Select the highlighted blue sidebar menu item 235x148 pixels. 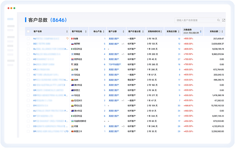pyautogui.click(x=10, y=19)
